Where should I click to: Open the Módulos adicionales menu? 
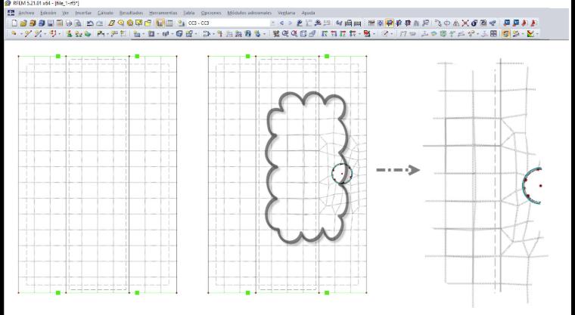[250, 13]
